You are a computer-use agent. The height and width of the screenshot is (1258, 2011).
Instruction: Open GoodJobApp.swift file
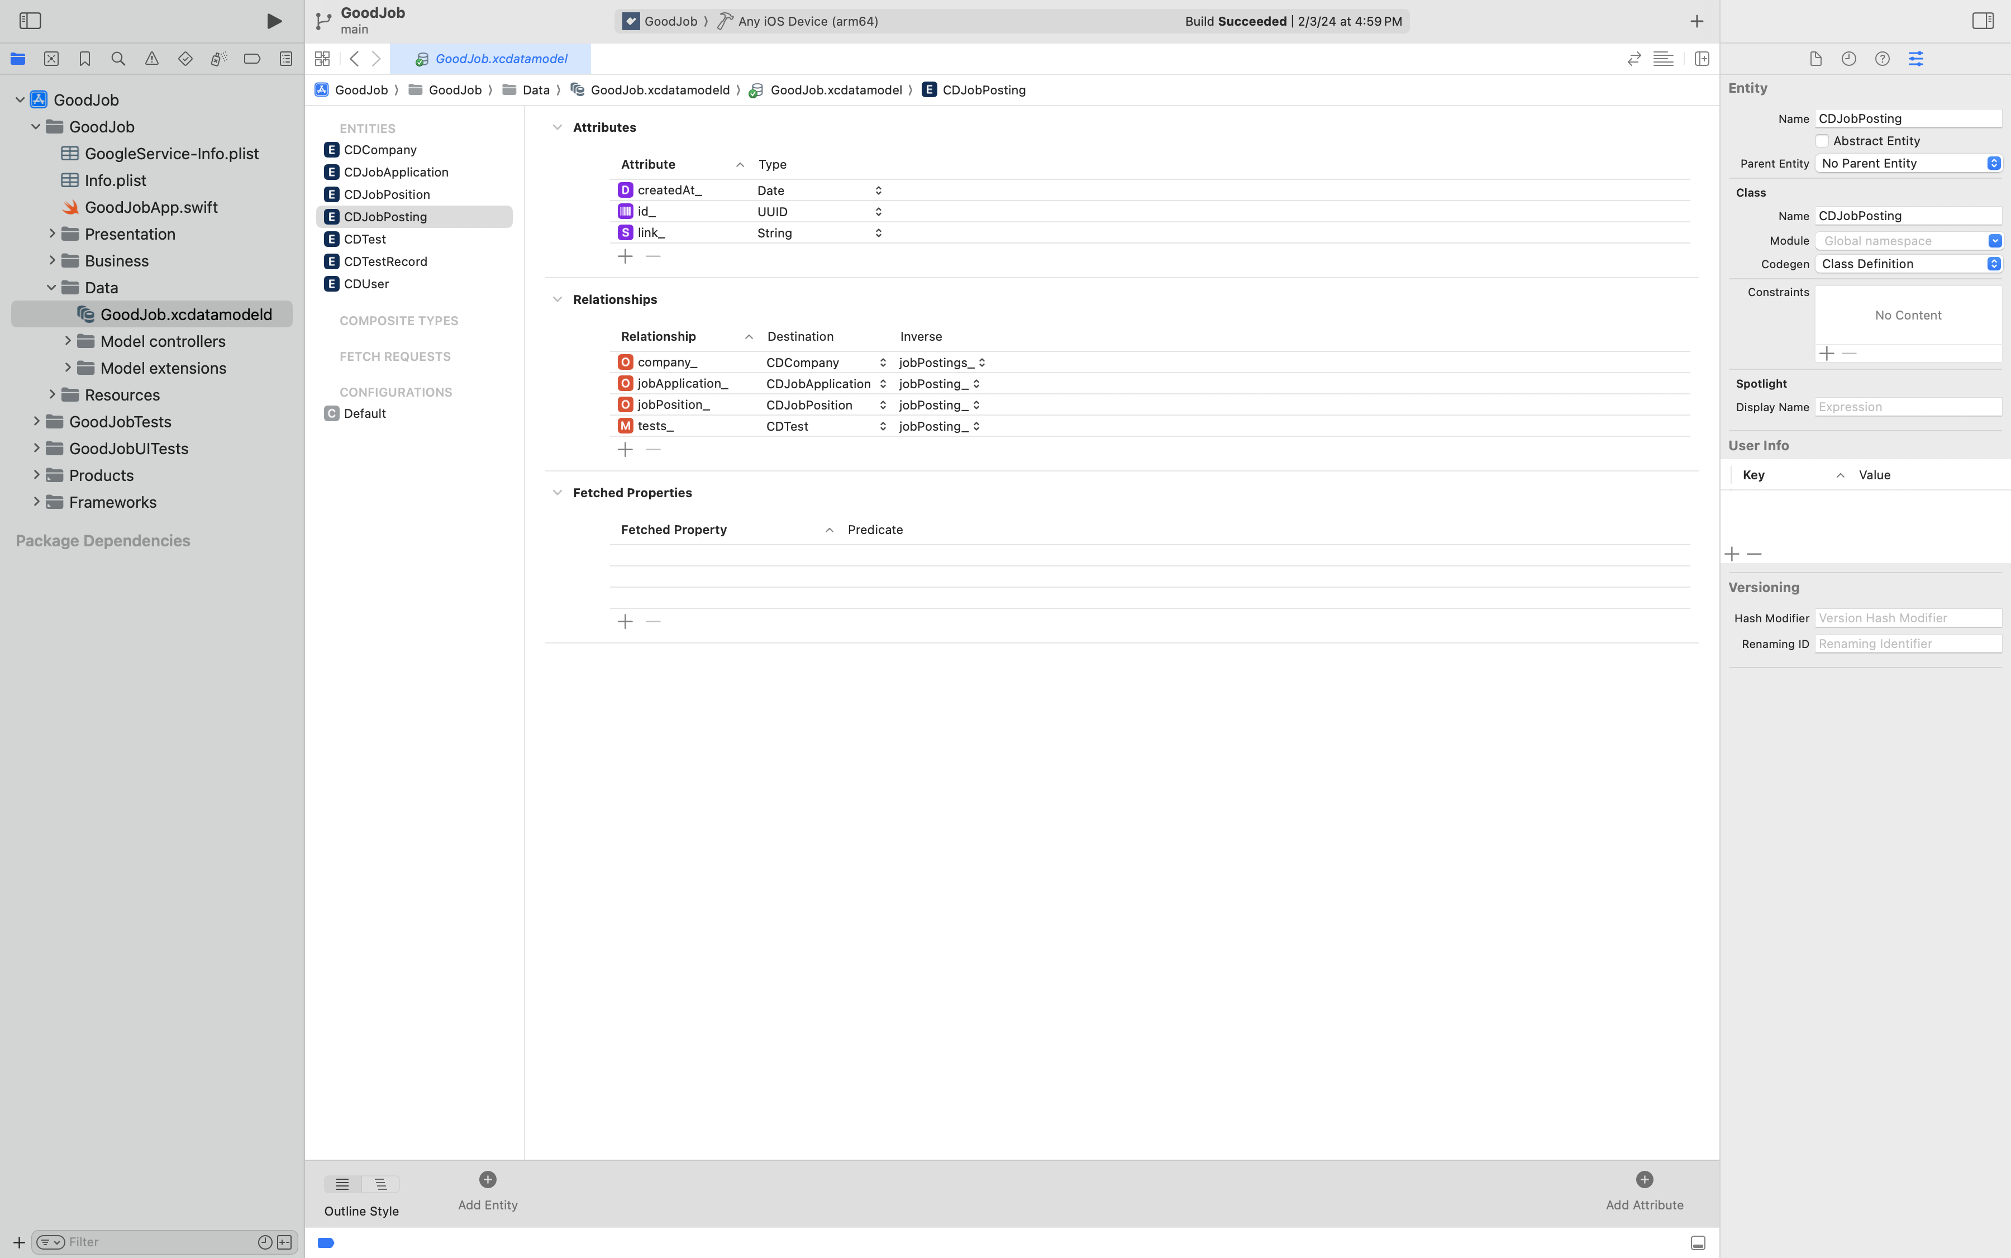point(151,207)
